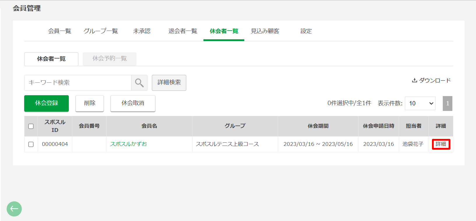The width and height of the screenshot is (476, 221).
Task: Click ID cell 00000404
Action: tap(55, 144)
